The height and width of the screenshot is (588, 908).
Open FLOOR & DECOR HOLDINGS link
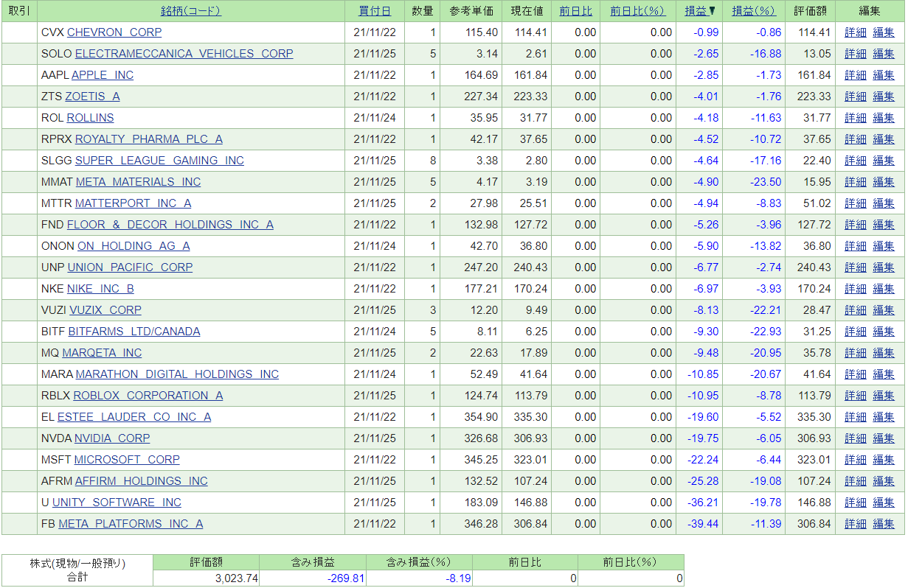point(170,225)
